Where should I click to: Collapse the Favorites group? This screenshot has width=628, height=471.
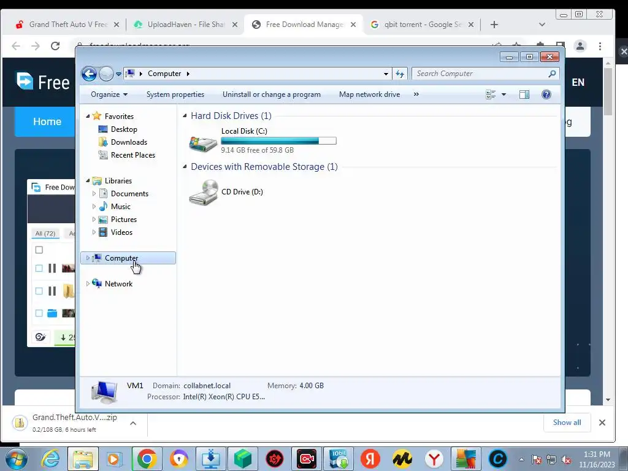[88, 116]
